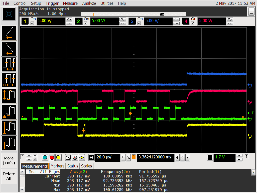Open the Measure menu
257x193 pixels.
pyautogui.click(x=70, y=3)
